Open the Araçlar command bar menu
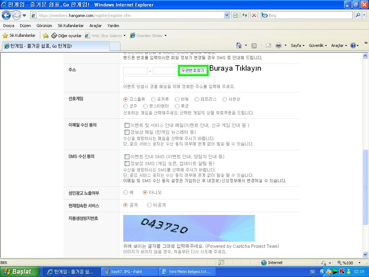369x277 pixels. click(339, 45)
